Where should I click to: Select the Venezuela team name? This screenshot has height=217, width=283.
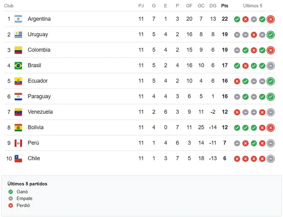click(x=40, y=112)
